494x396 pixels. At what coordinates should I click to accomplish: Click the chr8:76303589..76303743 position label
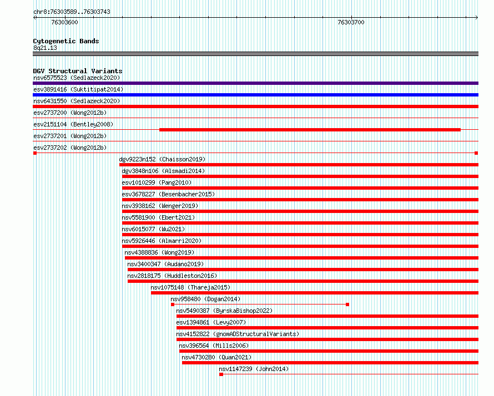[x=72, y=12]
